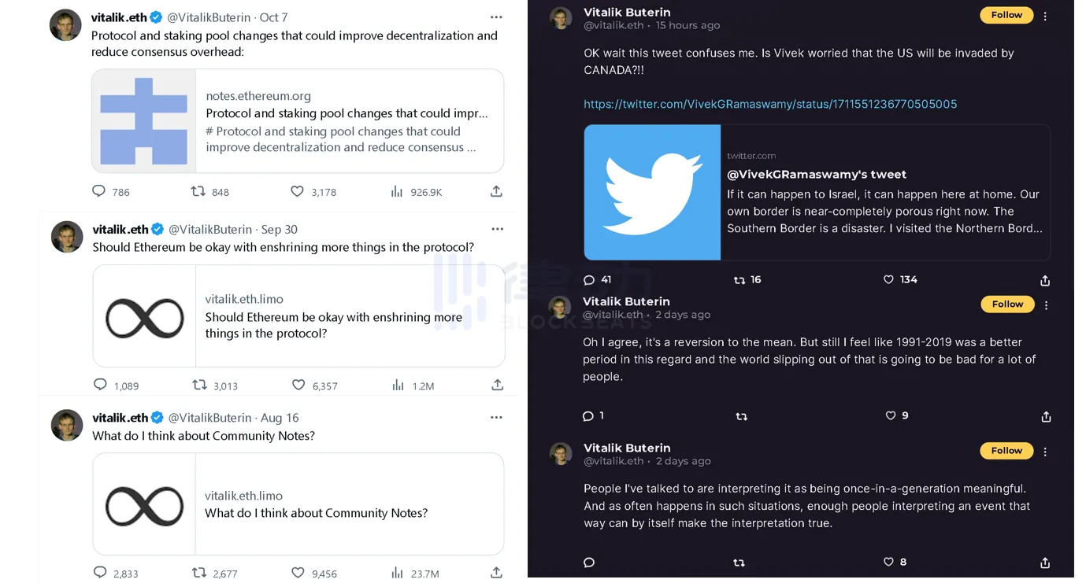1086x583 pixels.
Task: Click Vitalik's avatar on the Sep 30 tweet
Action: [x=67, y=237]
